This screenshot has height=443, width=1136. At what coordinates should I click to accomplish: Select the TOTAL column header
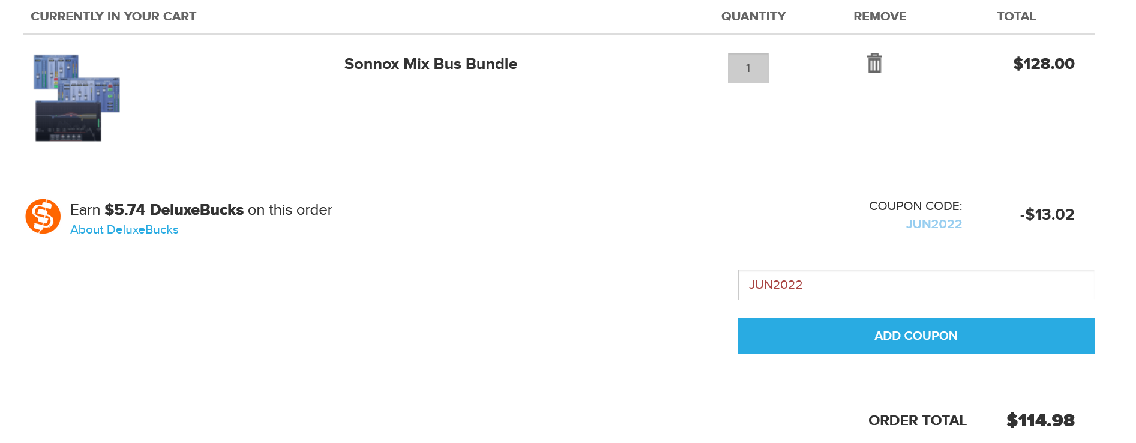pos(1016,17)
